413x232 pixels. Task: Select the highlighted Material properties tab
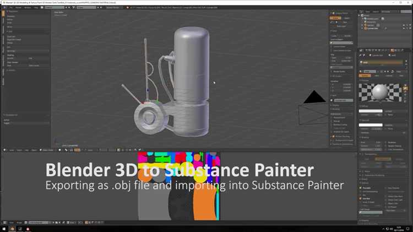pyautogui.click(x=392, y=50)
